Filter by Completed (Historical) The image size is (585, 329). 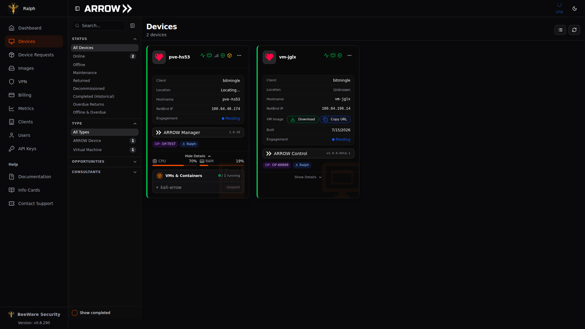tap(105, 97)
